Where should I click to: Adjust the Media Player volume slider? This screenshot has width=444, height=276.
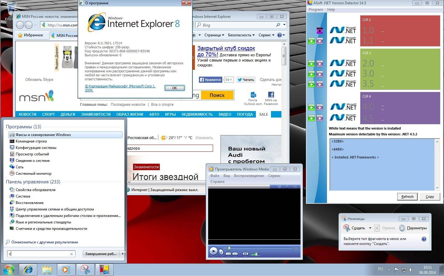pos(256,254)
